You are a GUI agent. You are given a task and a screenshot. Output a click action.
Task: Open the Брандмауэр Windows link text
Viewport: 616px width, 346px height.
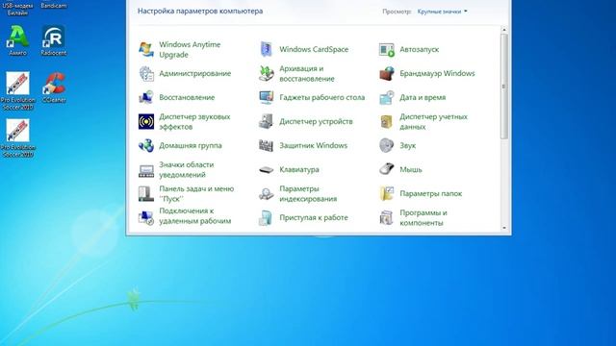tap(437, 73)
